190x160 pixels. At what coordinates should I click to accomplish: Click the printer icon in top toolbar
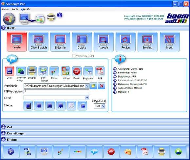point(51,17)
